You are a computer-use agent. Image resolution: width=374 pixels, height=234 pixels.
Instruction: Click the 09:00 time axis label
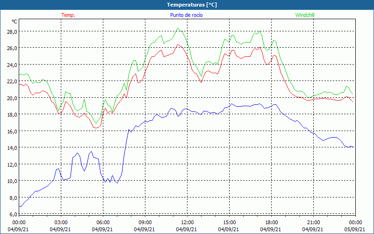pos(145,222)
